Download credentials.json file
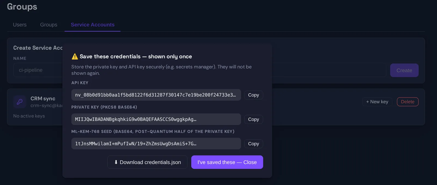The width and height of the screenshot is (437, 185). [x=147, y=162]
